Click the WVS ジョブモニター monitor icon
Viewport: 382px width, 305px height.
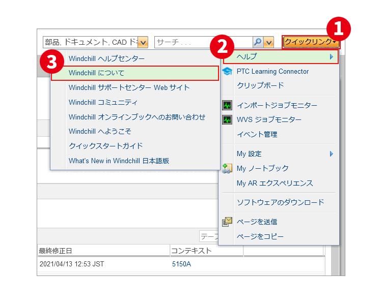pyautogui.click(x=227, y=119)
